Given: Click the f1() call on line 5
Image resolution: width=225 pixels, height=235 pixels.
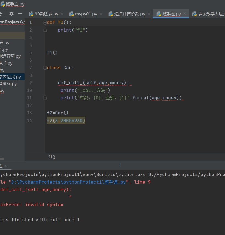Looking at the screenshot, I should click(x=52, y=53).
